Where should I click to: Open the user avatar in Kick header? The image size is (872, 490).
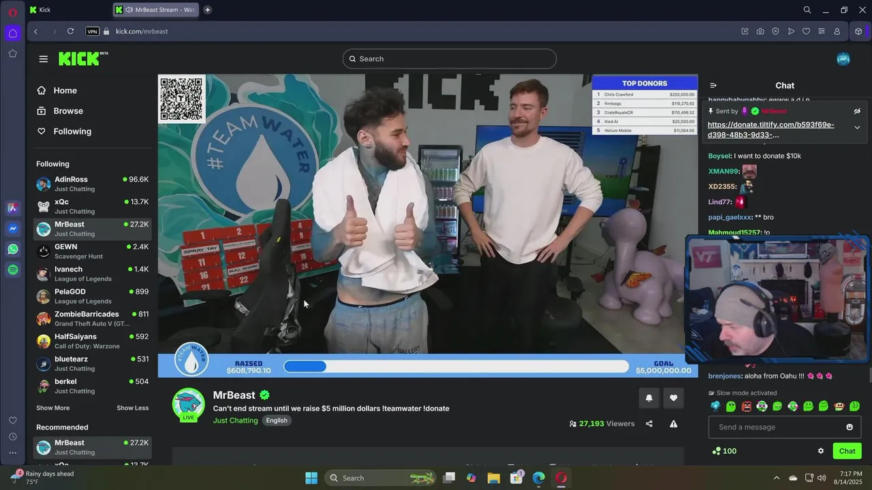(843, 59)
